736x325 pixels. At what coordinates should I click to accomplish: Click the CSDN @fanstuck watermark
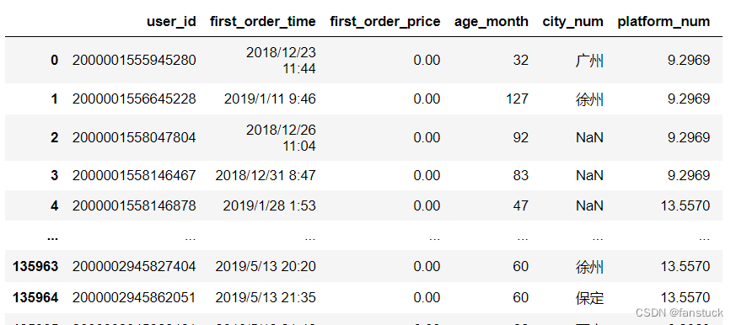(680, 312)
